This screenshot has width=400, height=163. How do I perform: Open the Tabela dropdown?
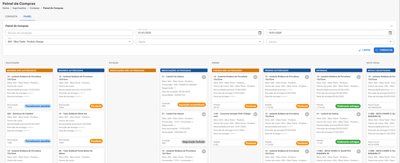click(x=260, y=42)
